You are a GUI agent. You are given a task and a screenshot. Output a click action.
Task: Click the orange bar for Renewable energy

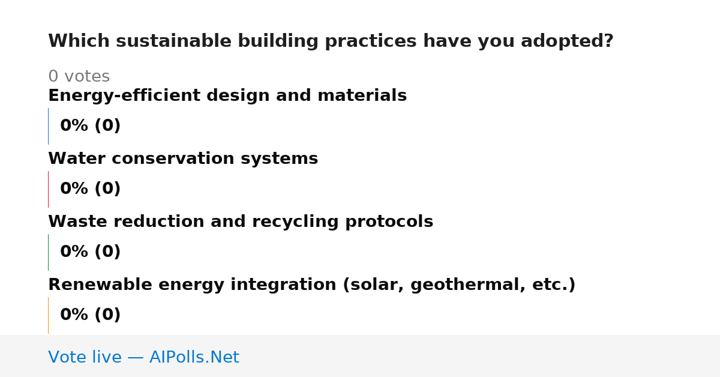coord(48,315)
